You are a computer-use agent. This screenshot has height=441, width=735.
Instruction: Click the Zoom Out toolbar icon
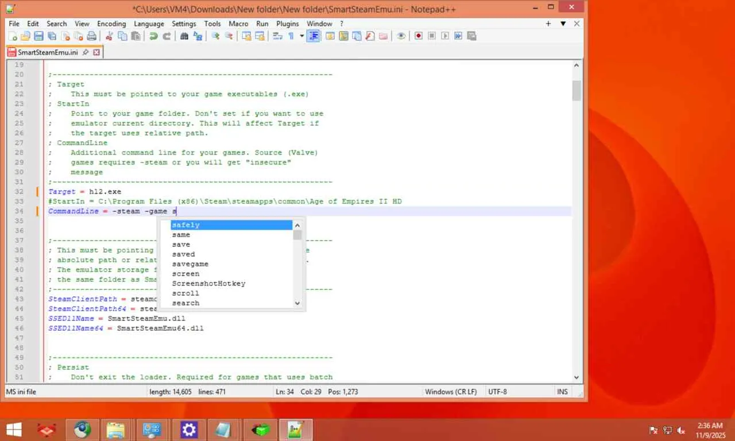229,36
